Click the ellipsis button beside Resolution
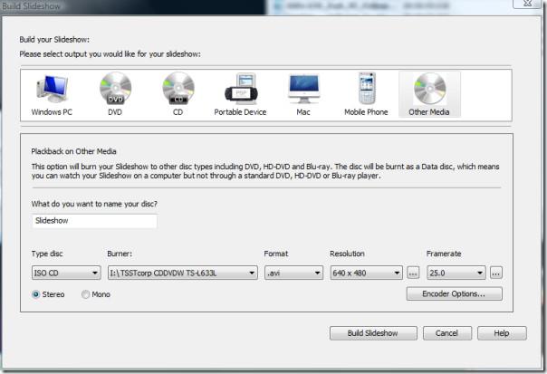The height and width of the screenshot is (374, 547). 413,273
